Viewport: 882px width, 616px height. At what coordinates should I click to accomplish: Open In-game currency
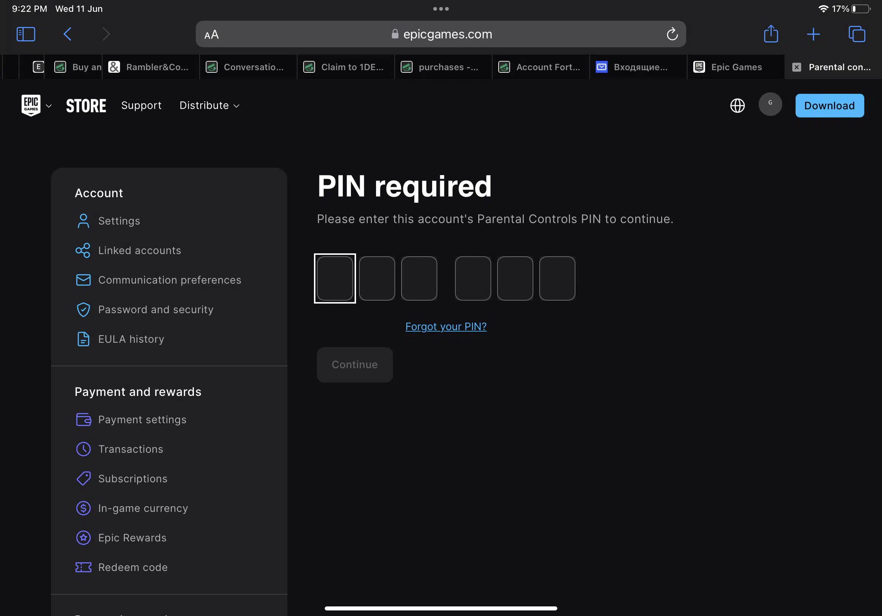[x=143, y=508]
